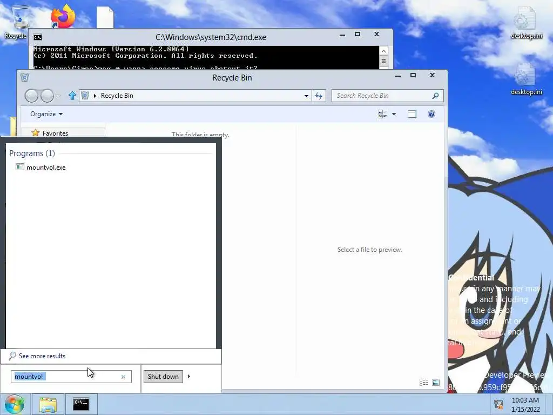Maximize the cmd.exe window
The height and width of the screenshot is (415, 553).
click(x=358, y=34)
